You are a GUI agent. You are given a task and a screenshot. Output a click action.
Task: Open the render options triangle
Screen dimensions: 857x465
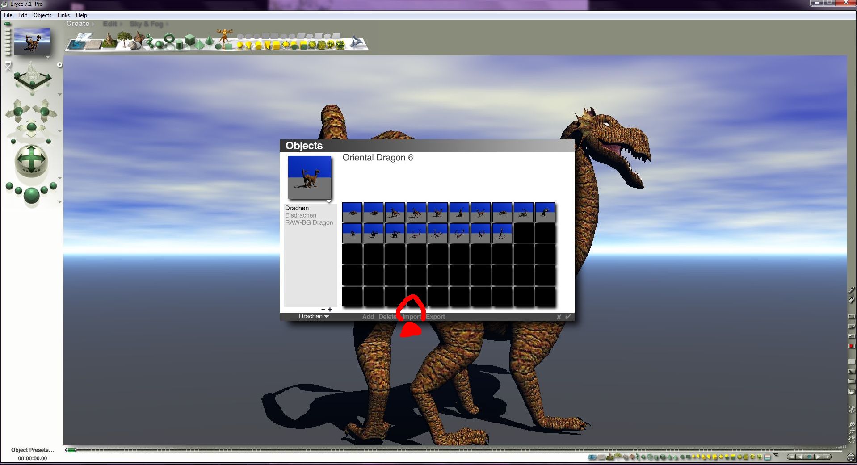pyautogui.click(x=60, y=202)
